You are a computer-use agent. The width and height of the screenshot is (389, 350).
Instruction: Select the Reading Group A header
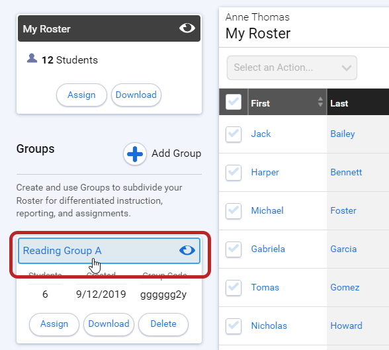click(x=109, y=251)
